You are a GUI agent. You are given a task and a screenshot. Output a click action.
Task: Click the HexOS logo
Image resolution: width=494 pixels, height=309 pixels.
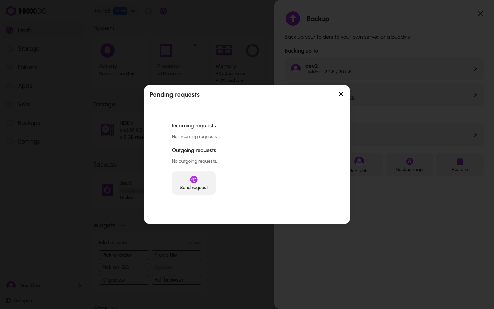click(26, 11)
